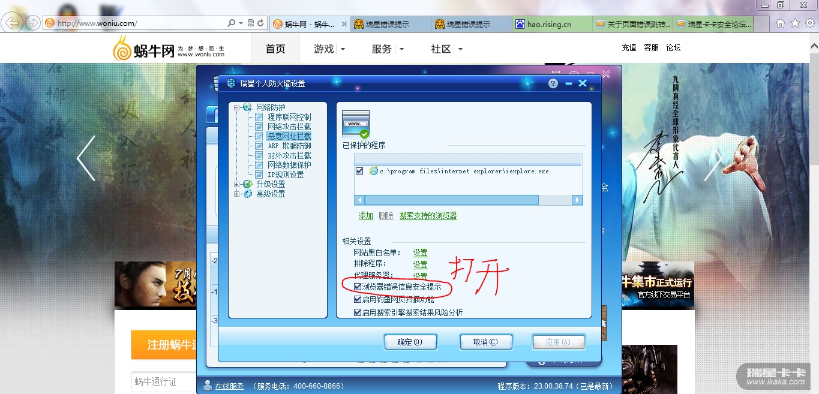This screenshot has width=819, height=394.
Task: Click the 应用 button in firewall dialog
Action: tap(559, 342)
